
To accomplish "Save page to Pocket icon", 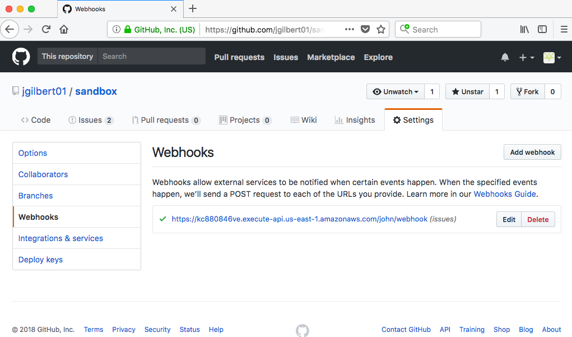I will pyautogui.click(x=365, y=29).
